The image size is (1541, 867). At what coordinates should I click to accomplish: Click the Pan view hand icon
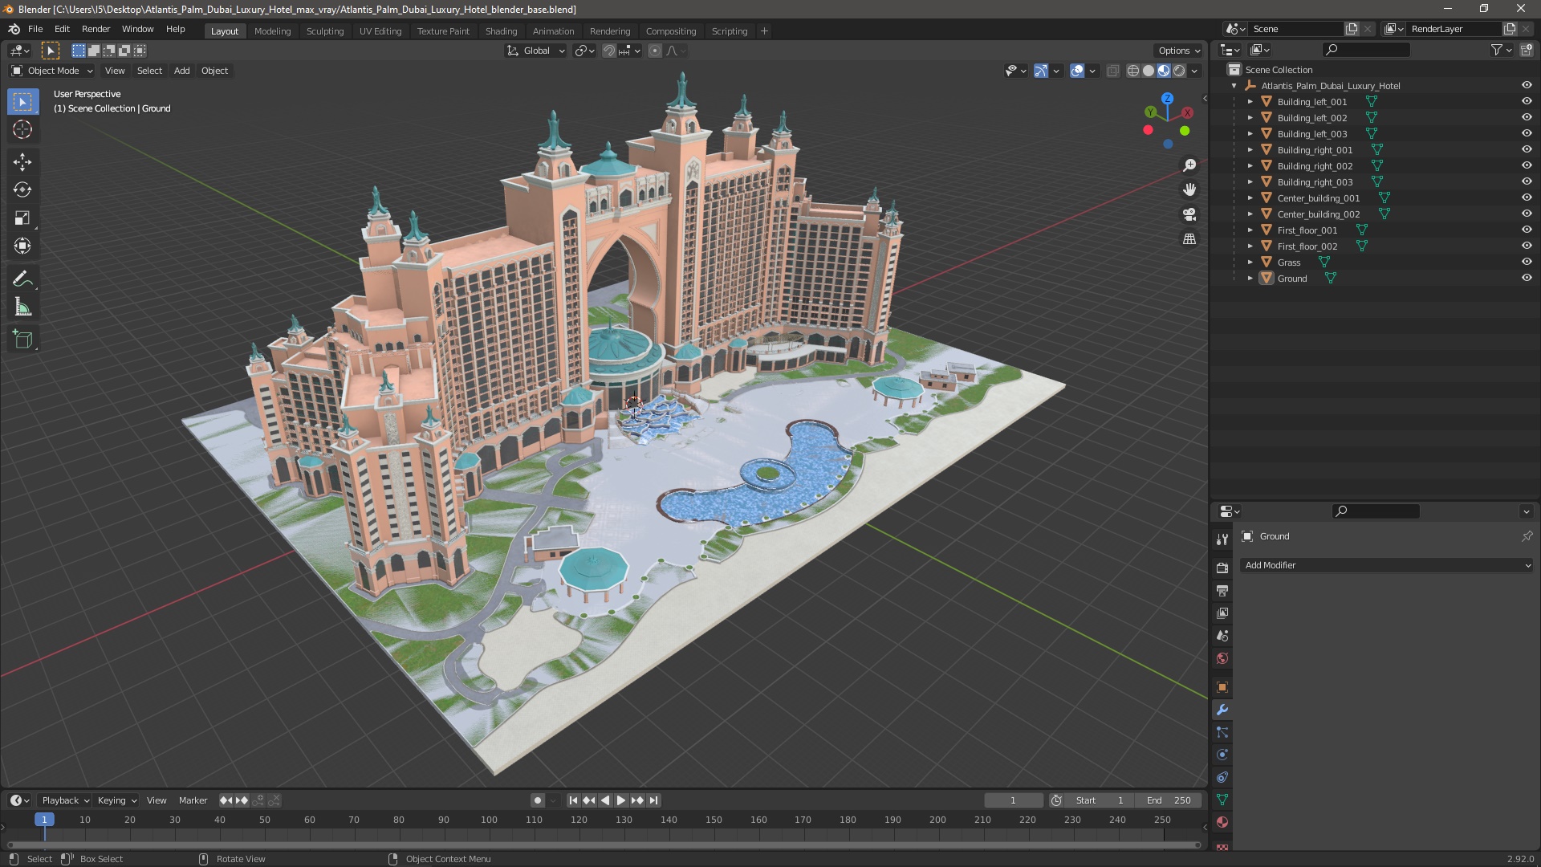(1189, 189)
